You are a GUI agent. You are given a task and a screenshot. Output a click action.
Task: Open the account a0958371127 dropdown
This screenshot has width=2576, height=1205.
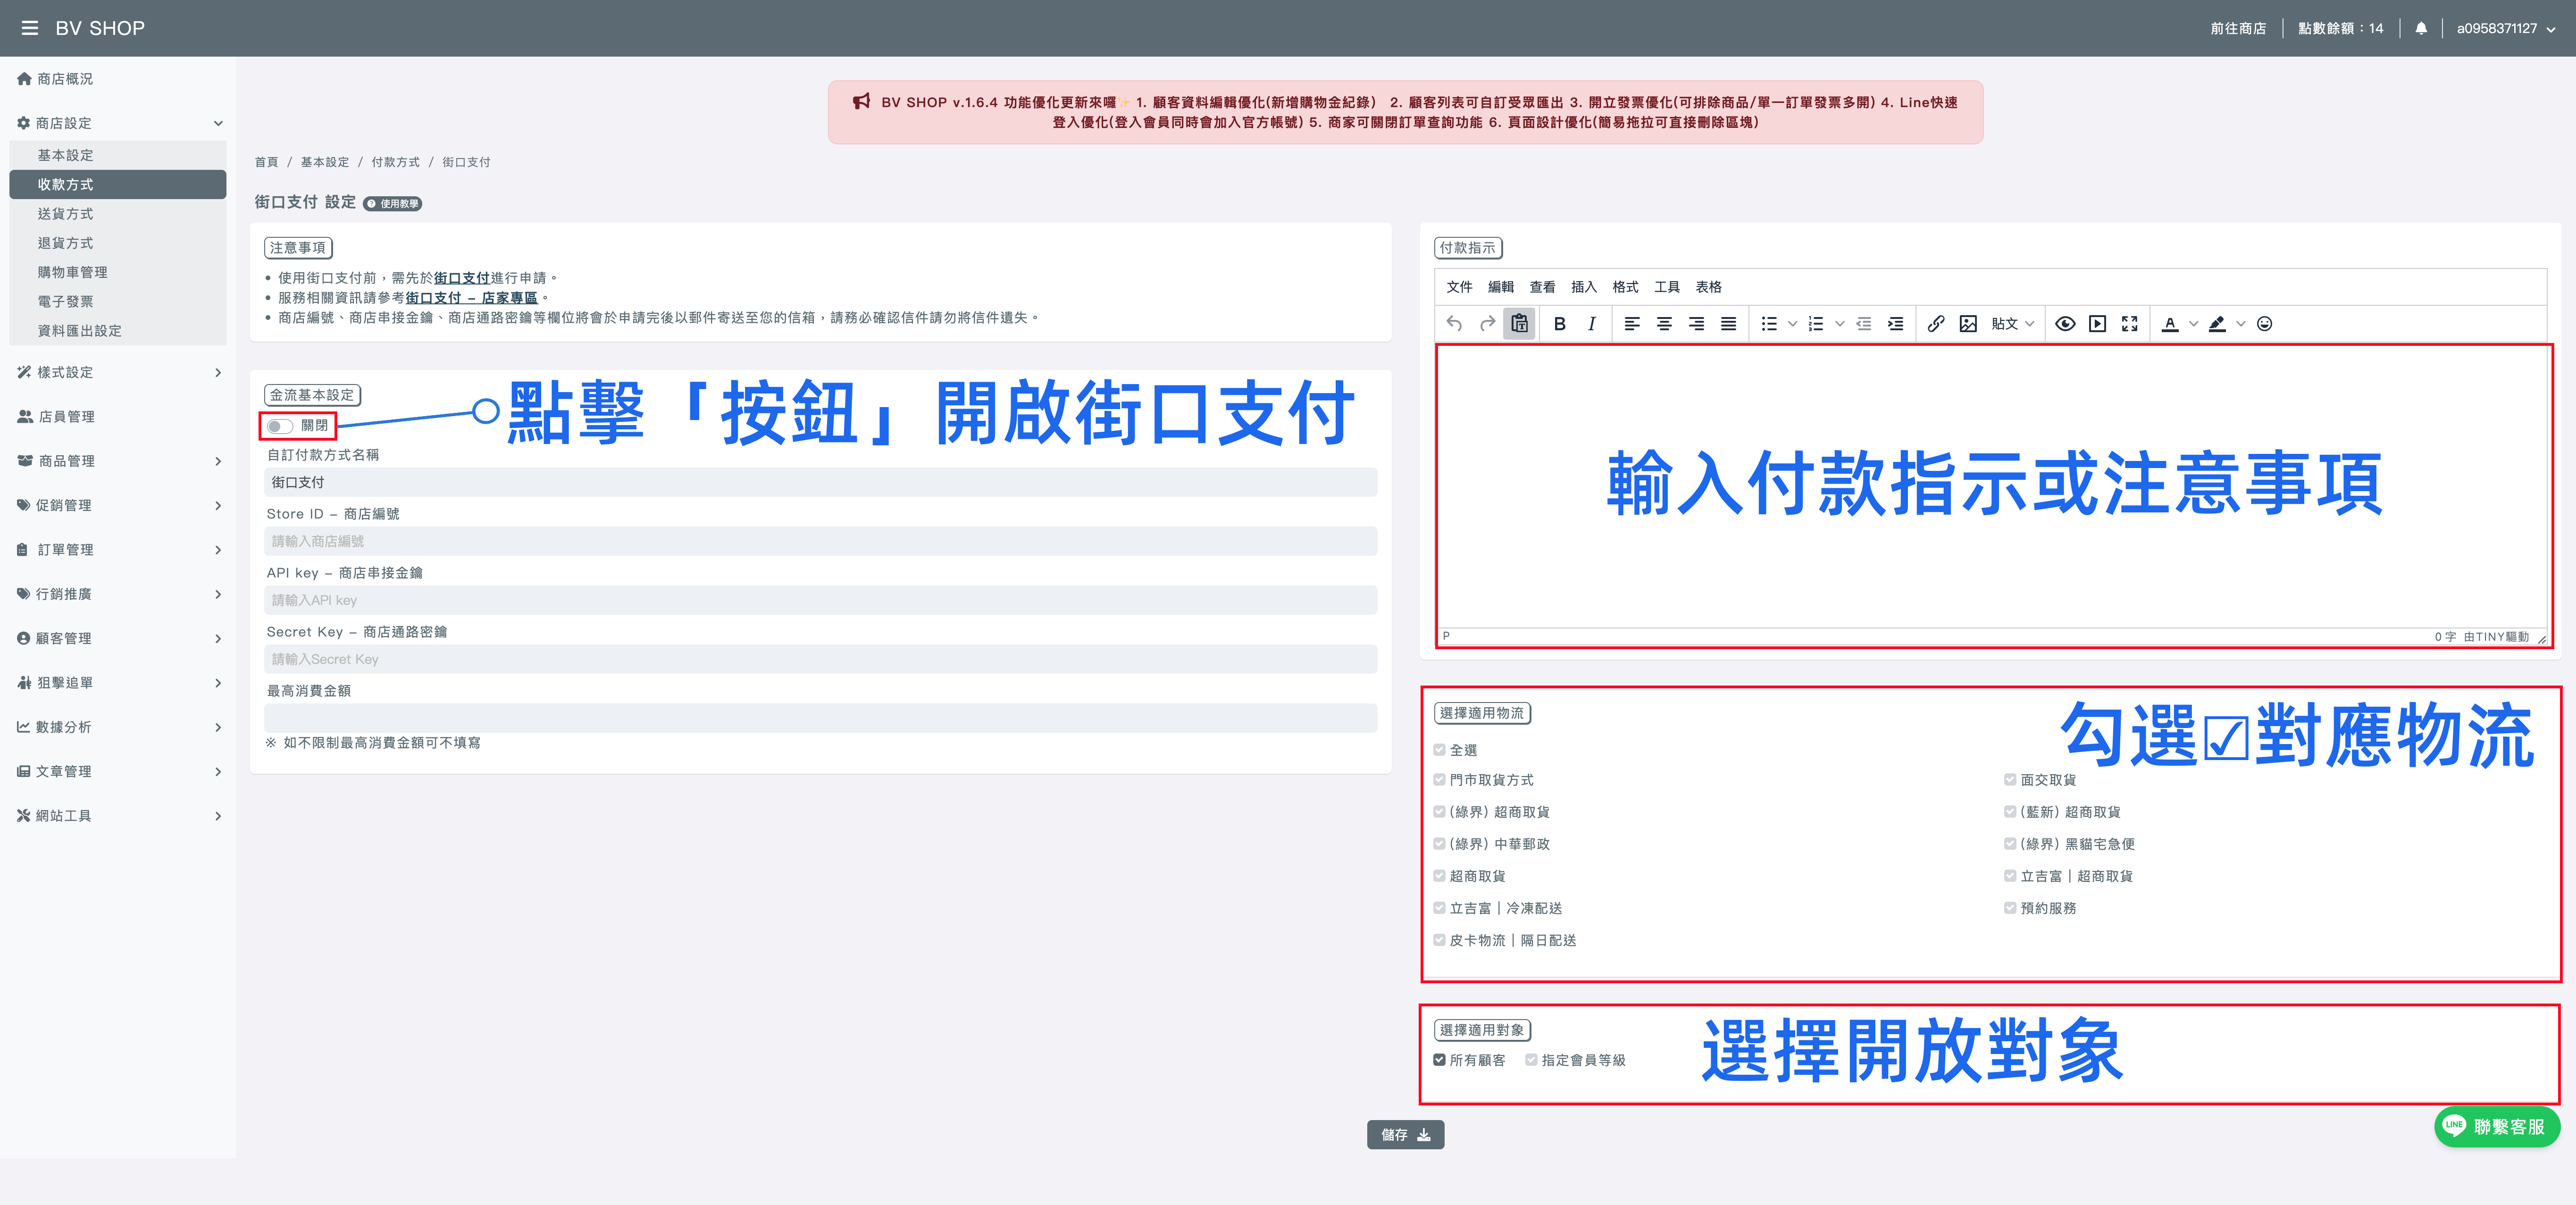(x=2506, y=28)
